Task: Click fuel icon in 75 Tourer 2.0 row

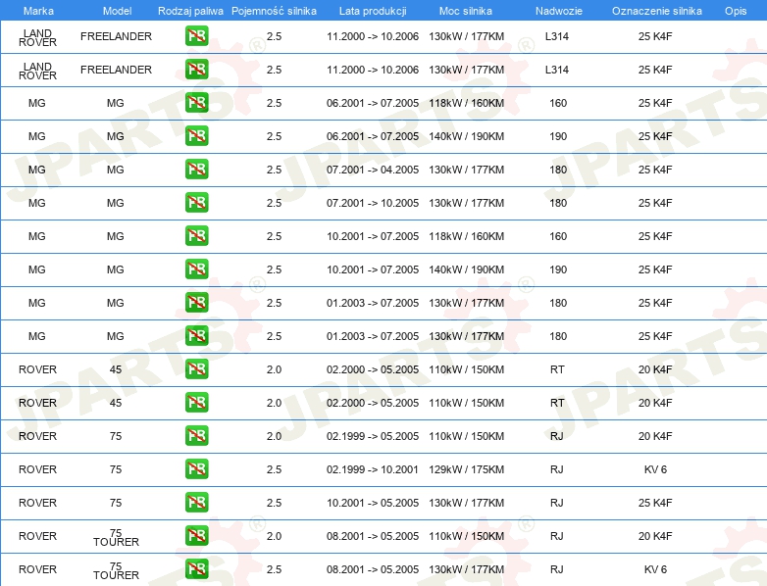Action: click(x=196, y=536)
